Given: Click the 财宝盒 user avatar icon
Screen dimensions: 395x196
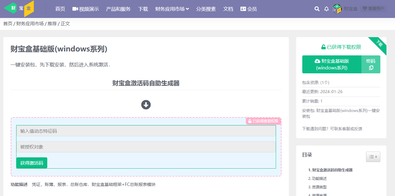Looking at the screenshot, I should click(x=337, y=9).
